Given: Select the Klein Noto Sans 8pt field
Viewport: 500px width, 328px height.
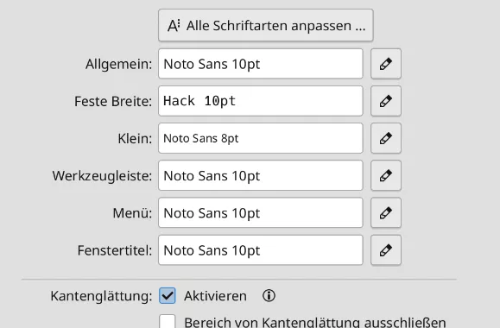Looking at the screenshot, I should click(x=261, y=138).
